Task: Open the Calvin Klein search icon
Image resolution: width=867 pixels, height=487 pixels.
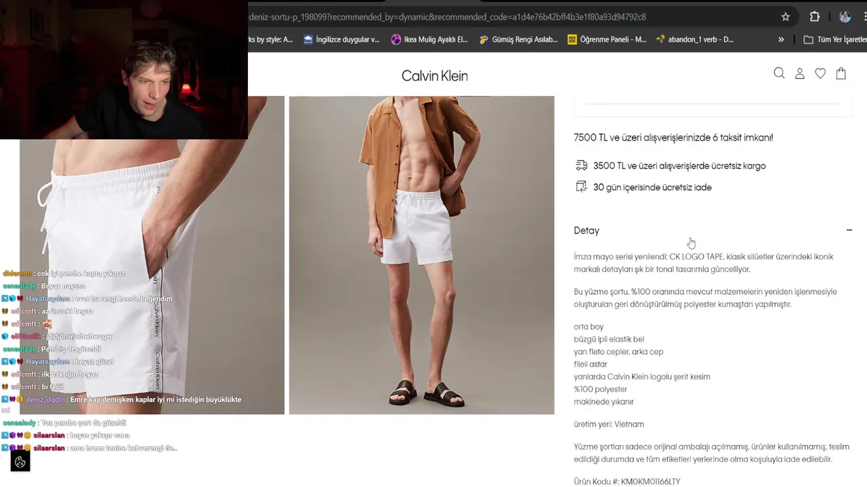Action: coord(779,73)
